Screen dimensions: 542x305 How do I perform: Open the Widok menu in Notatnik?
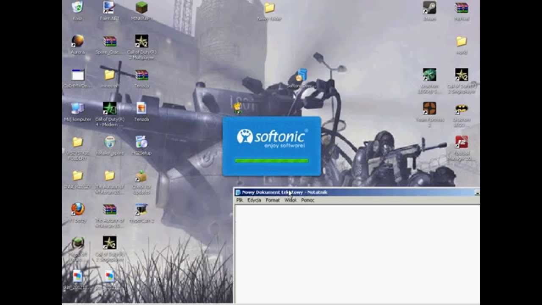(290, 200)
